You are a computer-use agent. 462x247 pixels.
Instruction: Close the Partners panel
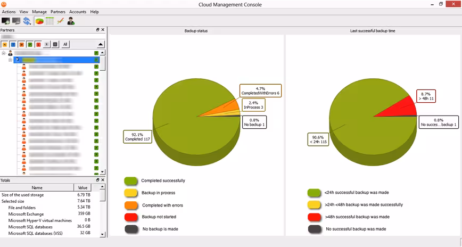tap(103, 30)
